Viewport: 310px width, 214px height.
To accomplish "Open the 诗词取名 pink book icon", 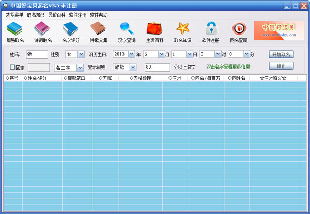I will [42, 29].
